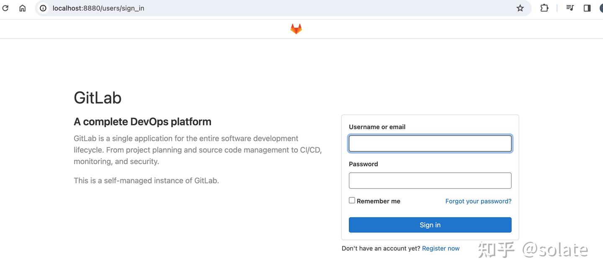Open the side panel icon
The image size is (603, 274).
pos(587,8)
